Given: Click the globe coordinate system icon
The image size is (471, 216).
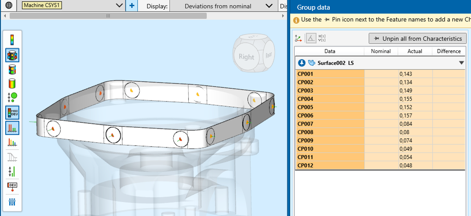Looking at the screenshot, I should click(9, 5).
